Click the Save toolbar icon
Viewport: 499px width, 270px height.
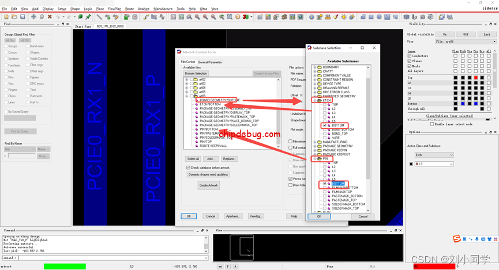(22, 17)
